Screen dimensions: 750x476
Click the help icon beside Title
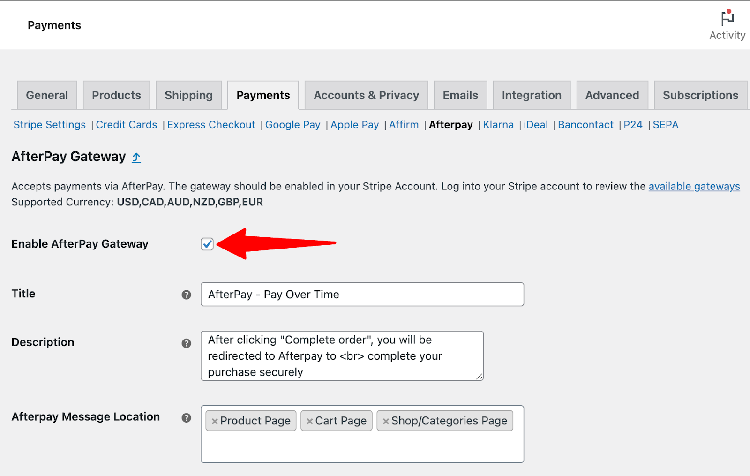point(186,295)
